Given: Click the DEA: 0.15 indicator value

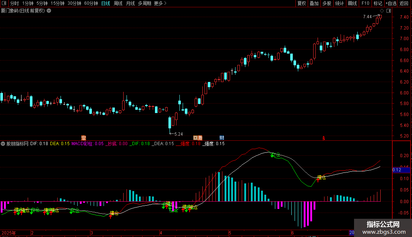Looking at the screenshot, I should pyautogui.click(x=60, y=144).
